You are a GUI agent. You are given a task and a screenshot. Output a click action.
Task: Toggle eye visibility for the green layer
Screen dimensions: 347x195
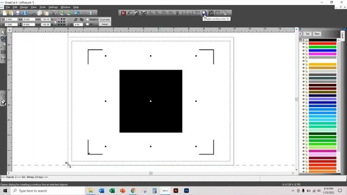tap(304, 47)
